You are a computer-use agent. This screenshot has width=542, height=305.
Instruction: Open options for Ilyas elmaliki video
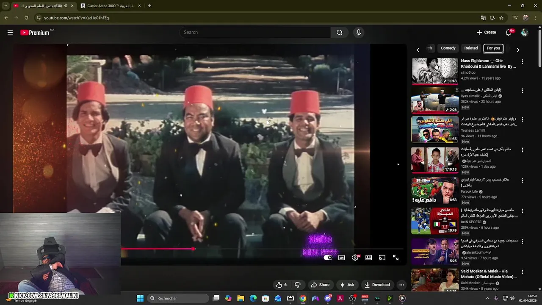[523, 91]
